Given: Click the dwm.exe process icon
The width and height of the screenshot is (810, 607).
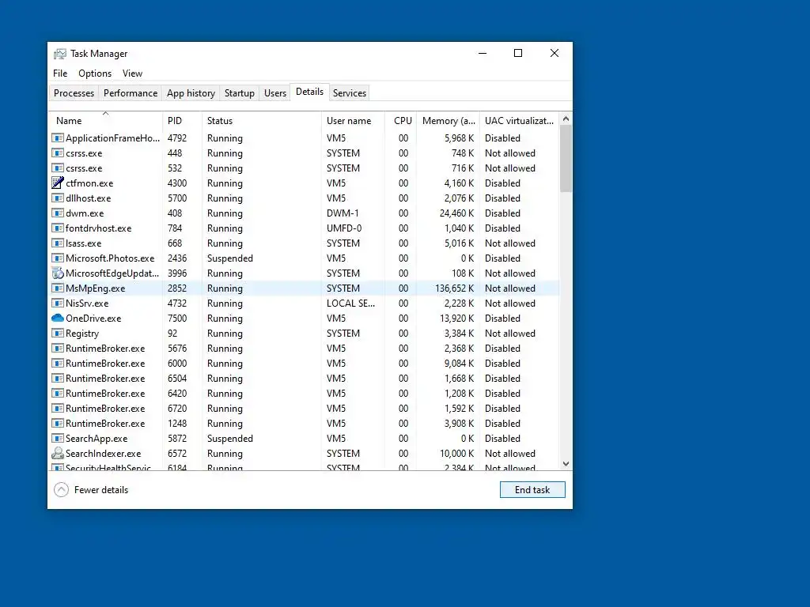Looking at the screenshot, I should tap(58, 213).
